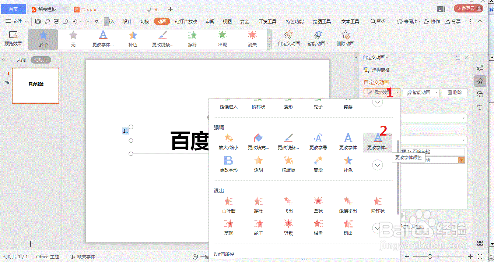Click the add-slide plus button below the thumbnails
Viewport: 494px width, 262px height.
(x=31, y=244)
